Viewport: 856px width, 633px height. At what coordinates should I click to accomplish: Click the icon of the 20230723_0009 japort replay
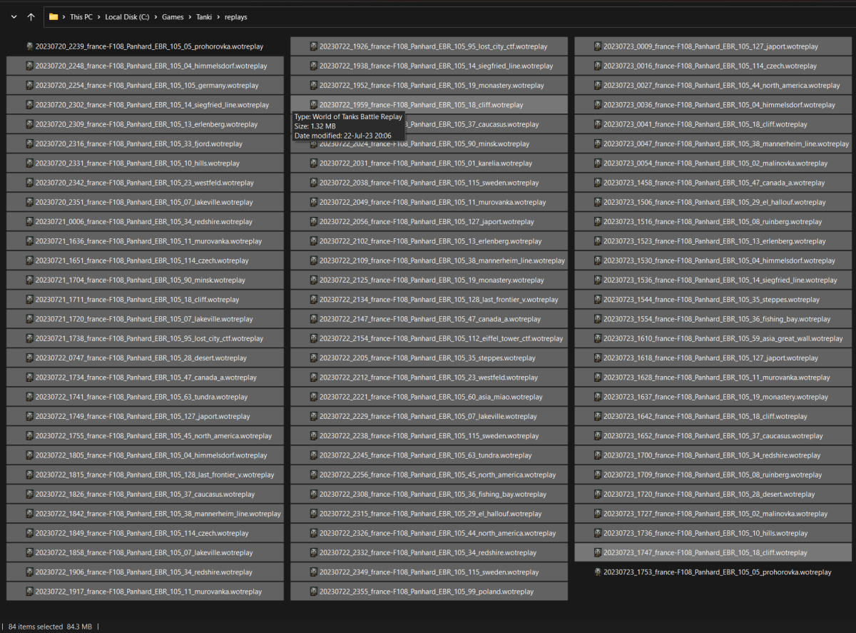597,46
